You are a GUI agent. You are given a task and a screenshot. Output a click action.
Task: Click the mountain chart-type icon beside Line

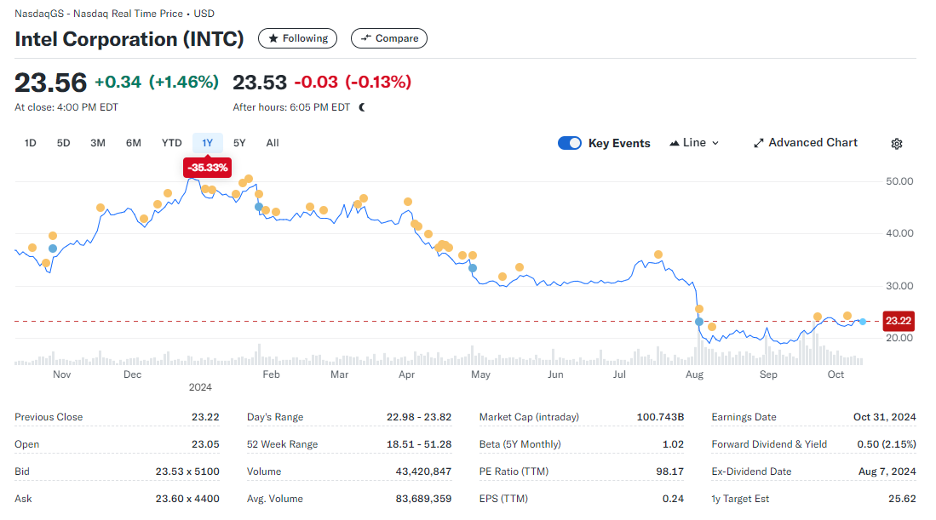(x=675, y=143)
